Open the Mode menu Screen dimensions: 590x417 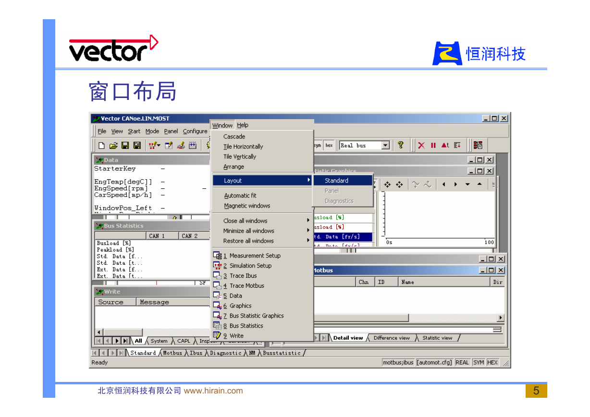[x=152, y=131]
